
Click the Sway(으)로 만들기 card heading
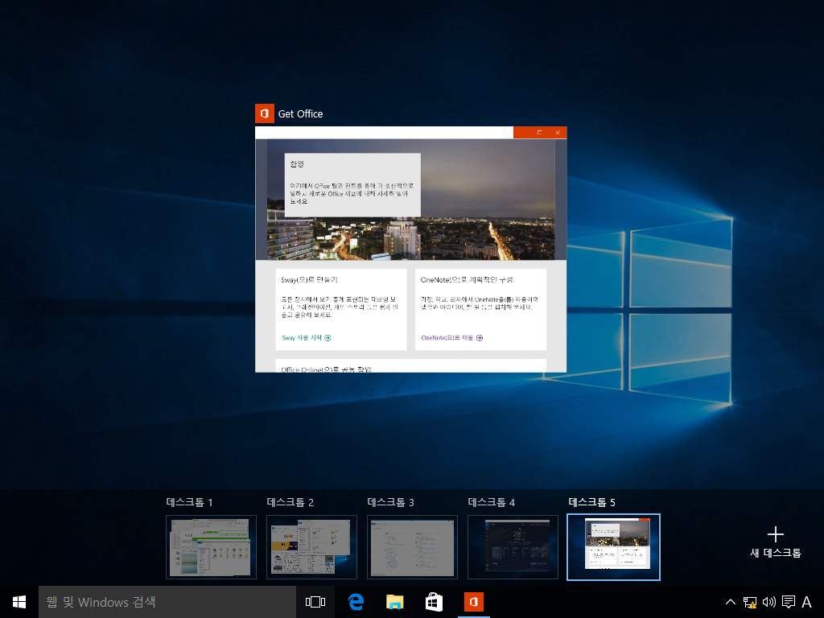(x=309, y=279)
